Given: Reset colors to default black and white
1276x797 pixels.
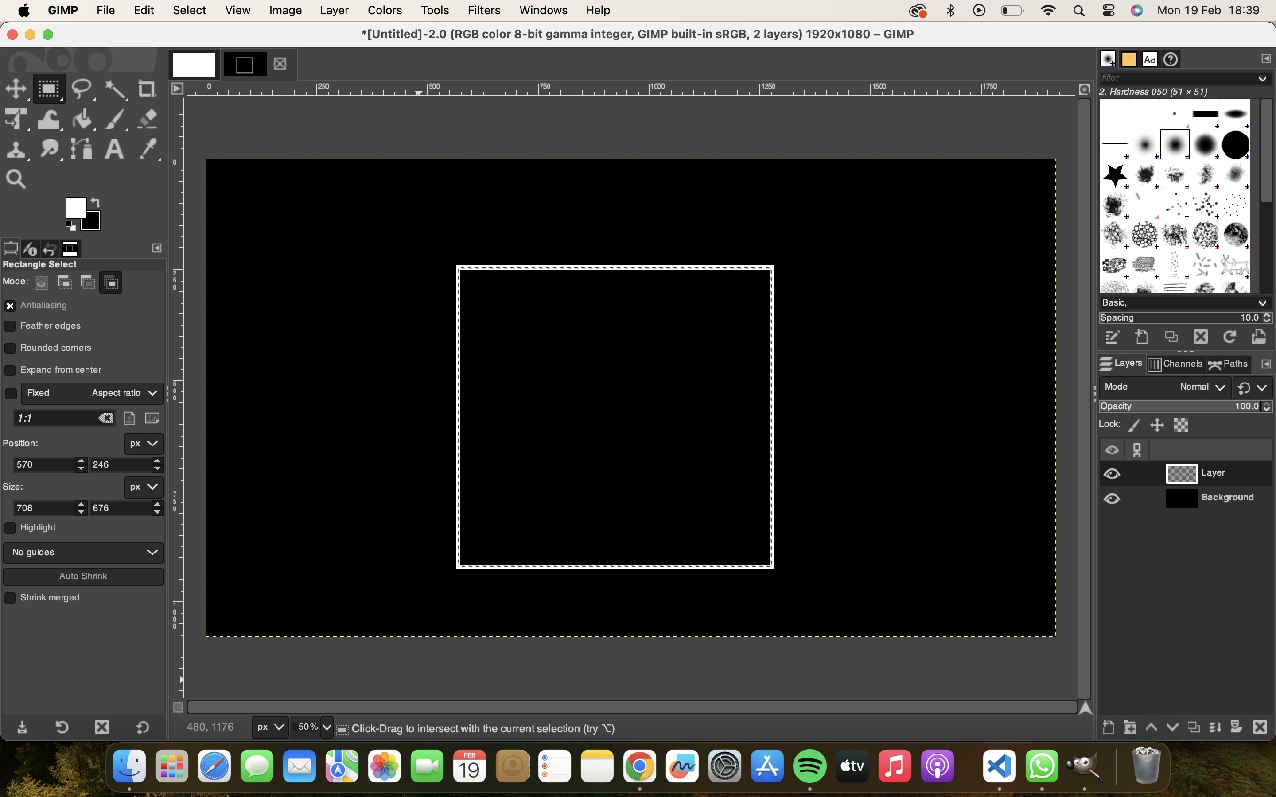Looking at the screenshot, I should (x=70, y=227).
